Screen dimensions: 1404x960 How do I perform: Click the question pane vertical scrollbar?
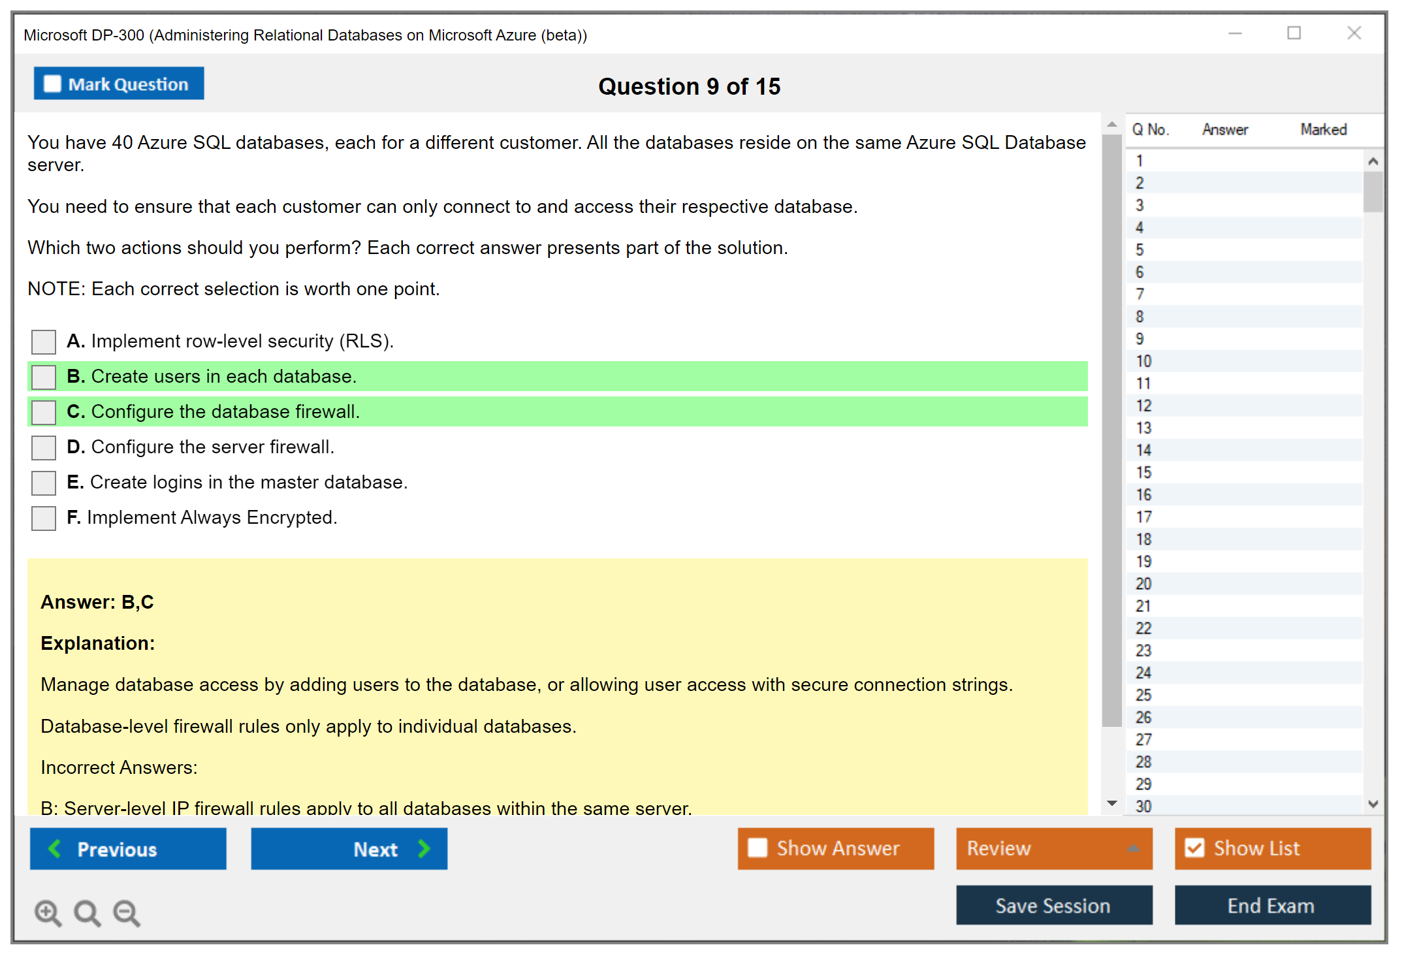(1112, 431)
